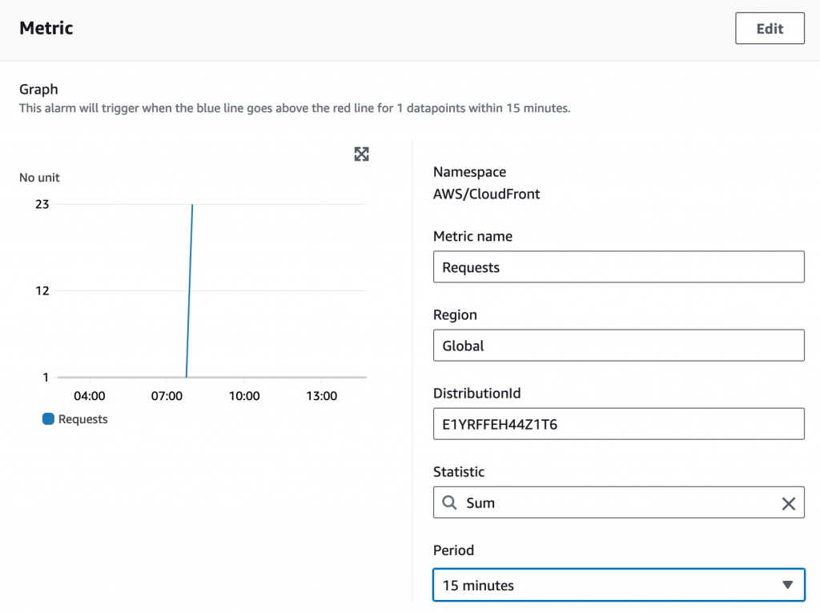This screenshot has width=820, height=612.
Task: Click the search magnifier in the Statistic field
Action: tap(450, 503)
